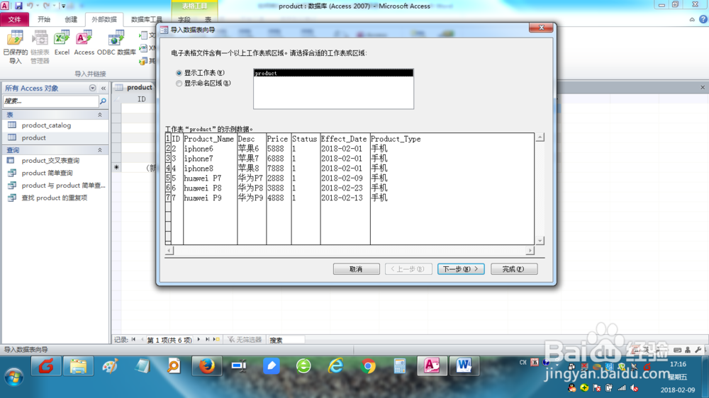The height and width of the screenshot is (398, 709).
Task: Click the navigation pane search magnifier
Action: click(x=103, y=101)
